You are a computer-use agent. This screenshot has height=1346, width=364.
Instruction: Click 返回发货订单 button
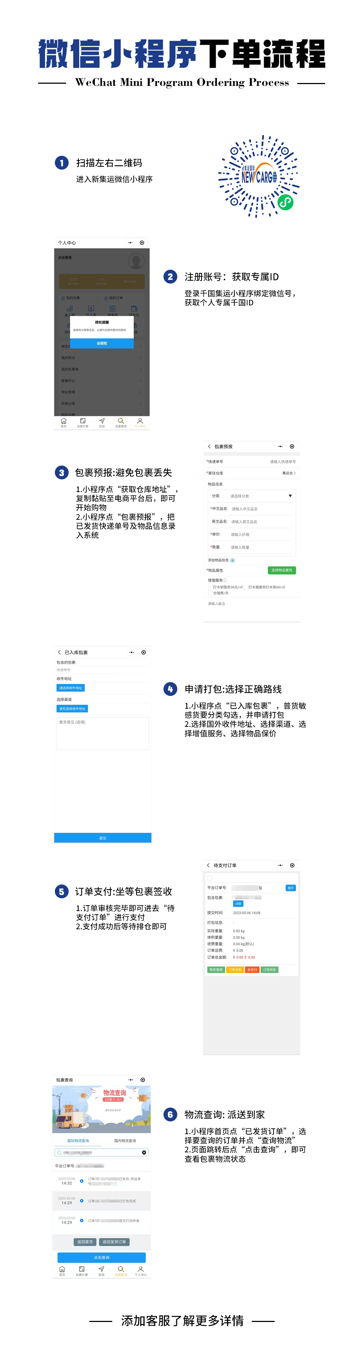[x=114, y=1242]
